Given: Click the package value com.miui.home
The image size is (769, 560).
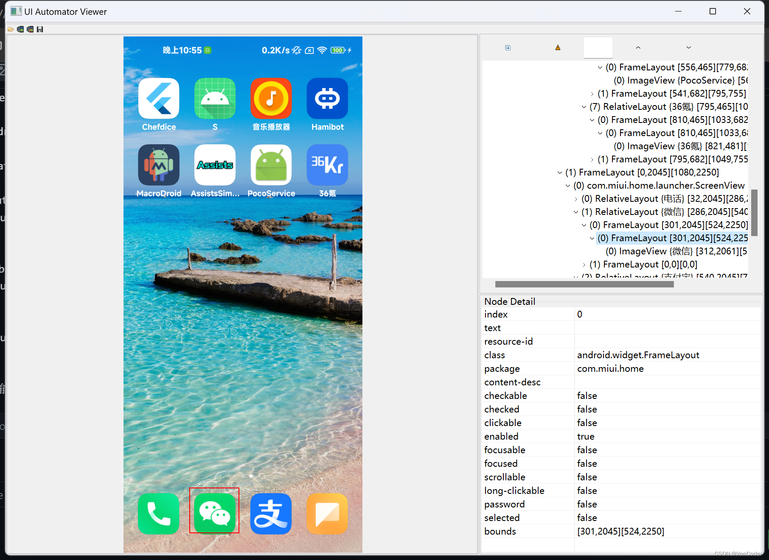Looking at the screenshot, I should coord(610,368).
